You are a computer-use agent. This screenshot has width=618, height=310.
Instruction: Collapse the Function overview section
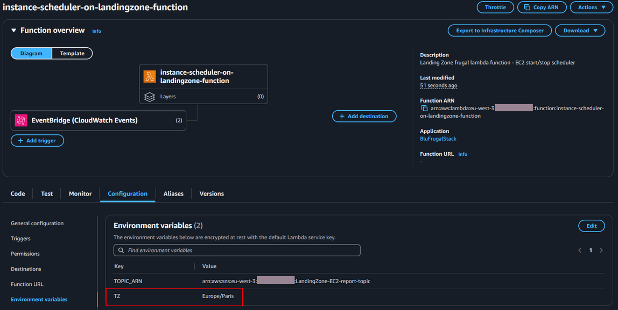click(x=14, y=31)
